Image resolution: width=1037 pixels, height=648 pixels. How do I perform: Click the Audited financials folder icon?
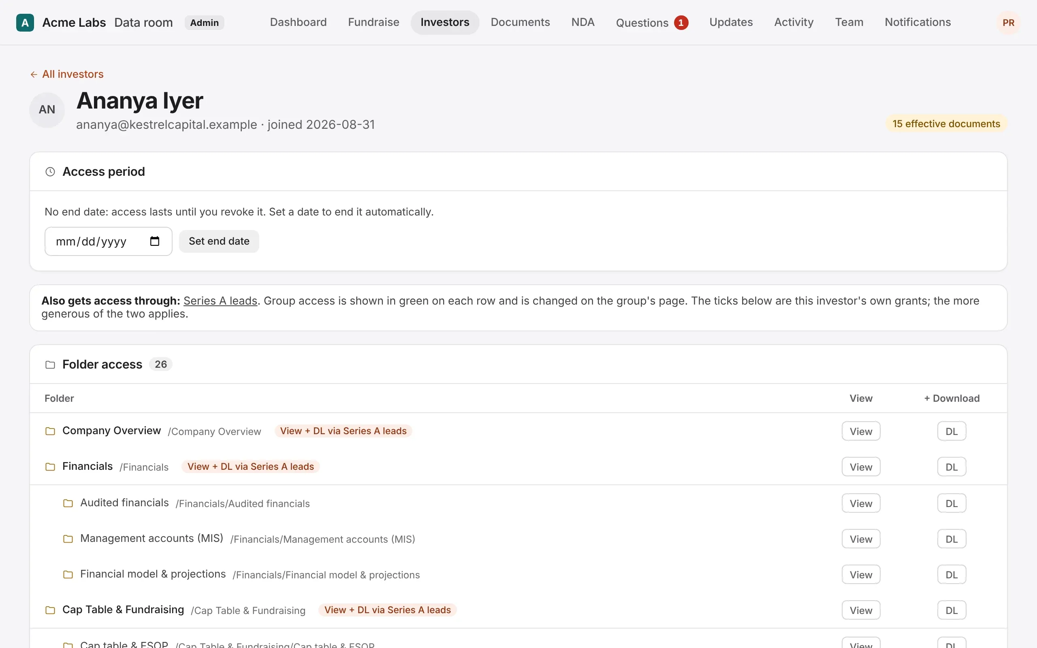pyautogui.click(x=68, y=503)
